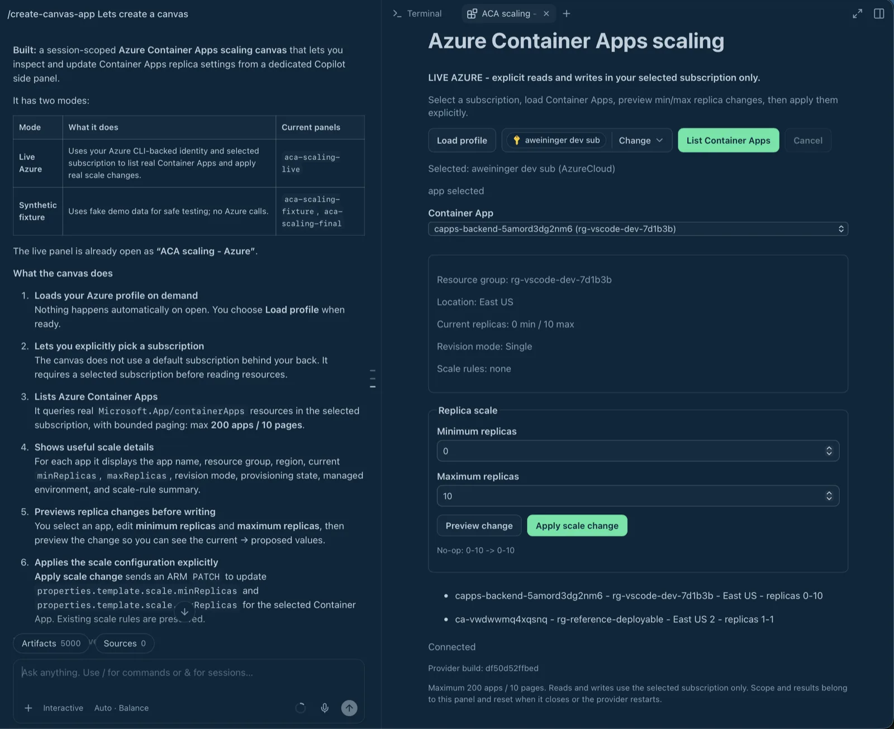
Task: Click the chat minimap marker beside the conversation
Action: point(373,378)
